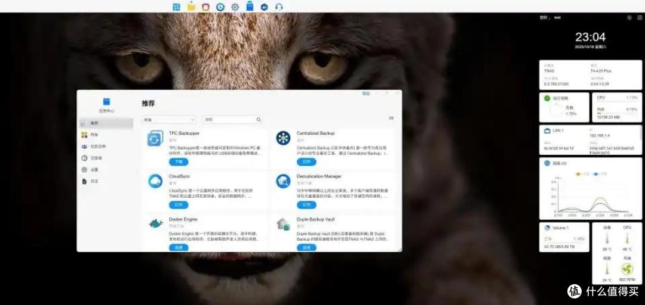This screenshot has width=645, height=305.
Task: Click the LAN 1 network icon
Action: pos(547,130)
